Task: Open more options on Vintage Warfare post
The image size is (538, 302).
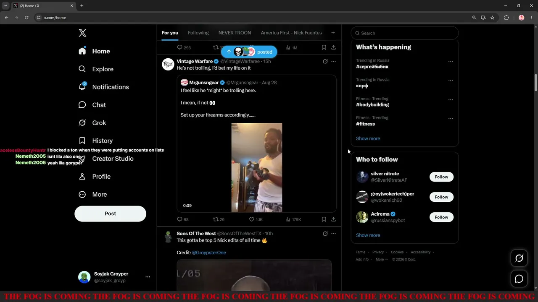Action: (x=334, y=61)
